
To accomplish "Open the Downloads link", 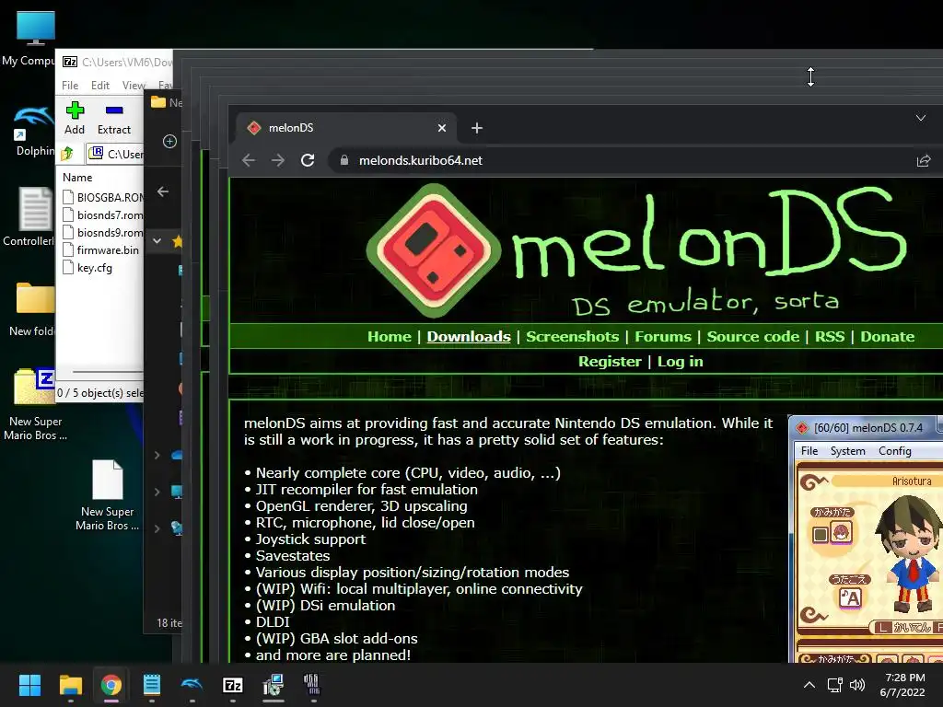I will [x=469, y=337].
